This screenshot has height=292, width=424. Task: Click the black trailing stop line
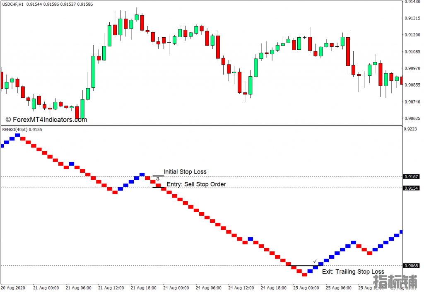[304, 266]
